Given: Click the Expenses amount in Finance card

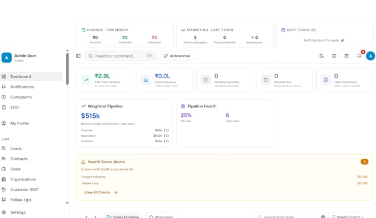Looking at the screenshot, I should [x=155, y=38].
